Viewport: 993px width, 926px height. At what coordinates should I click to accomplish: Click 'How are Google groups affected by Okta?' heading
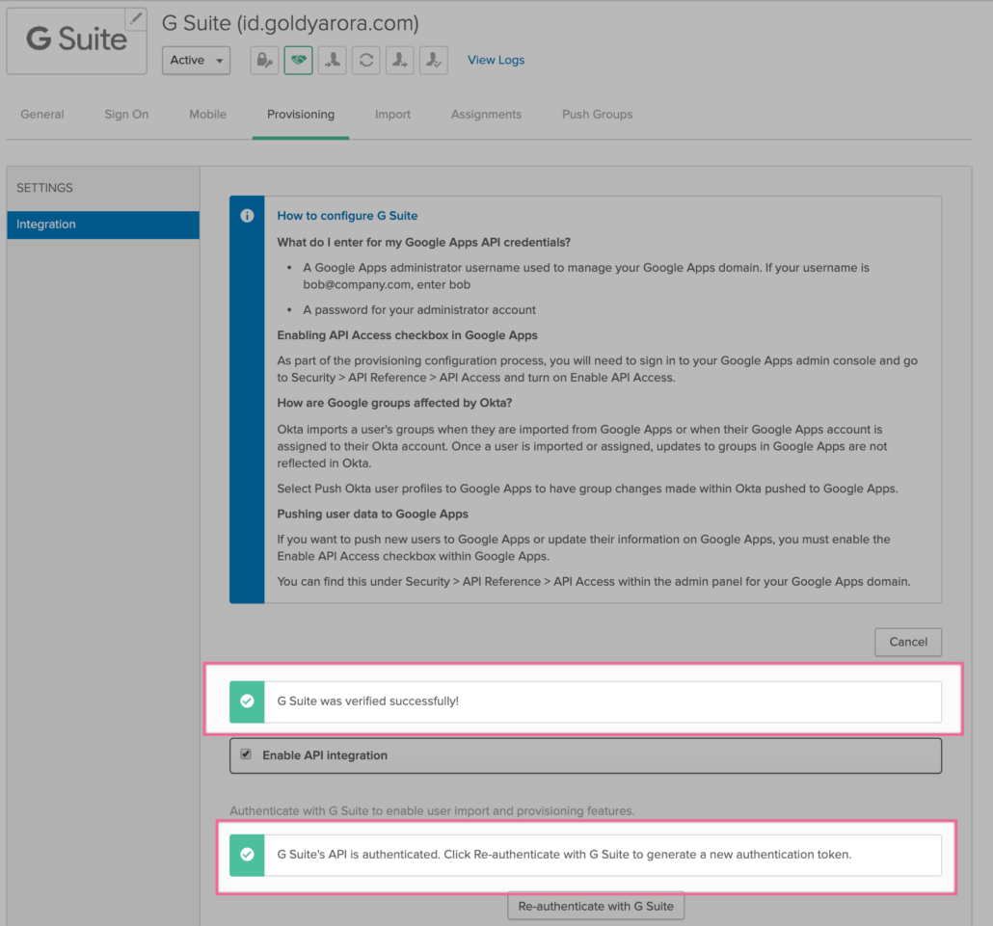click(394, 403)
